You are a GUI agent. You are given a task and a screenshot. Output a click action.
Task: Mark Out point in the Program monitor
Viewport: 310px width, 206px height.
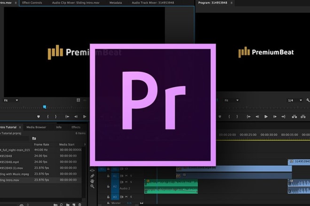(x=237, y=117)
